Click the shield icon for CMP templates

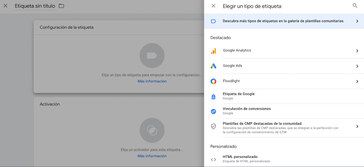point(213,127)
